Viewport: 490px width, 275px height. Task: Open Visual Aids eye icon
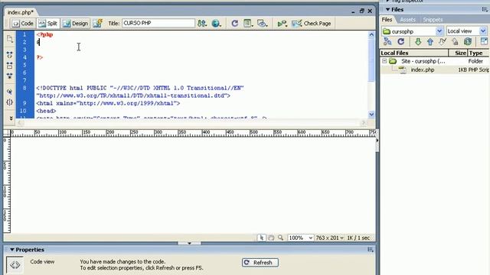pos(262,24)
